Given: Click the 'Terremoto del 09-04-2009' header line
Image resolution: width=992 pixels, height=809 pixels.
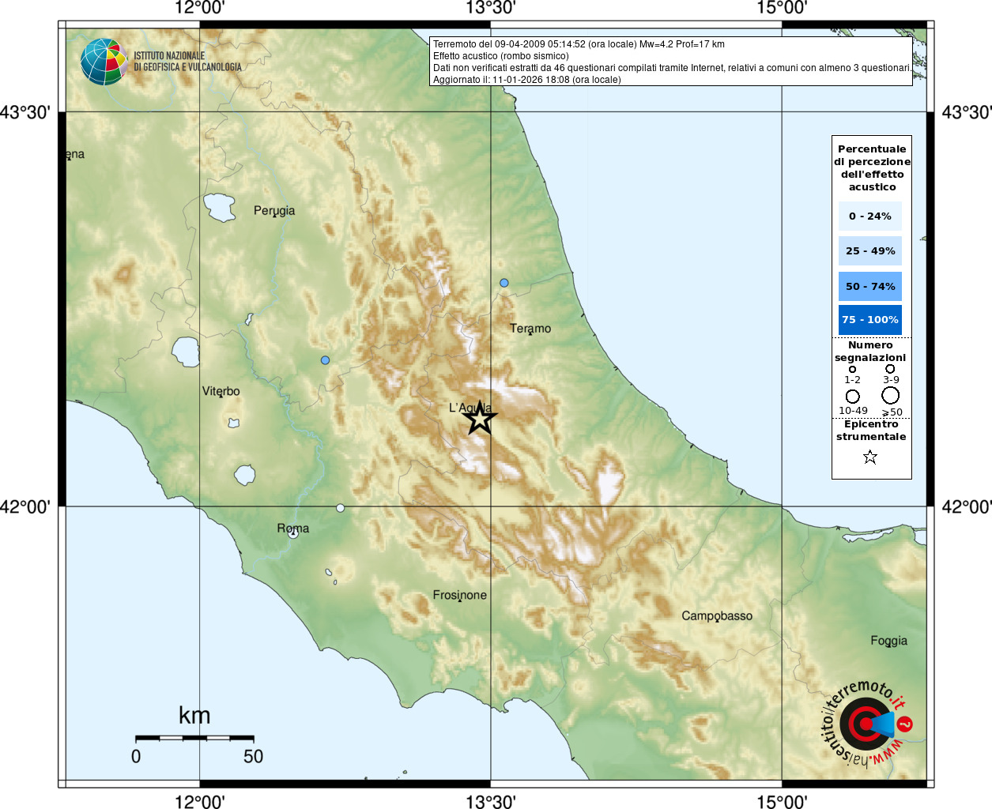Looking at the screenshot, I should [x=579, y=44].
